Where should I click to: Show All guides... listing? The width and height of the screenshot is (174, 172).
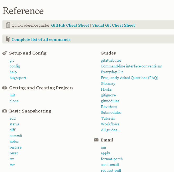(111, 130)
